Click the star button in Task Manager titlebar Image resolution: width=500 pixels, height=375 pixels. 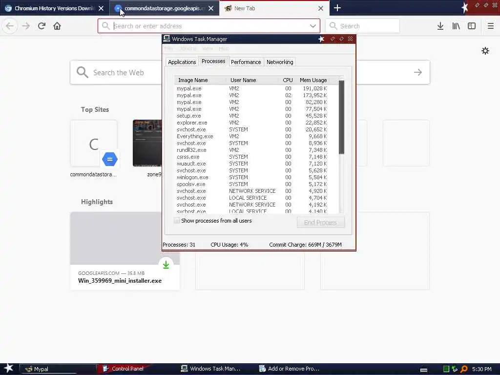[321, 39]
